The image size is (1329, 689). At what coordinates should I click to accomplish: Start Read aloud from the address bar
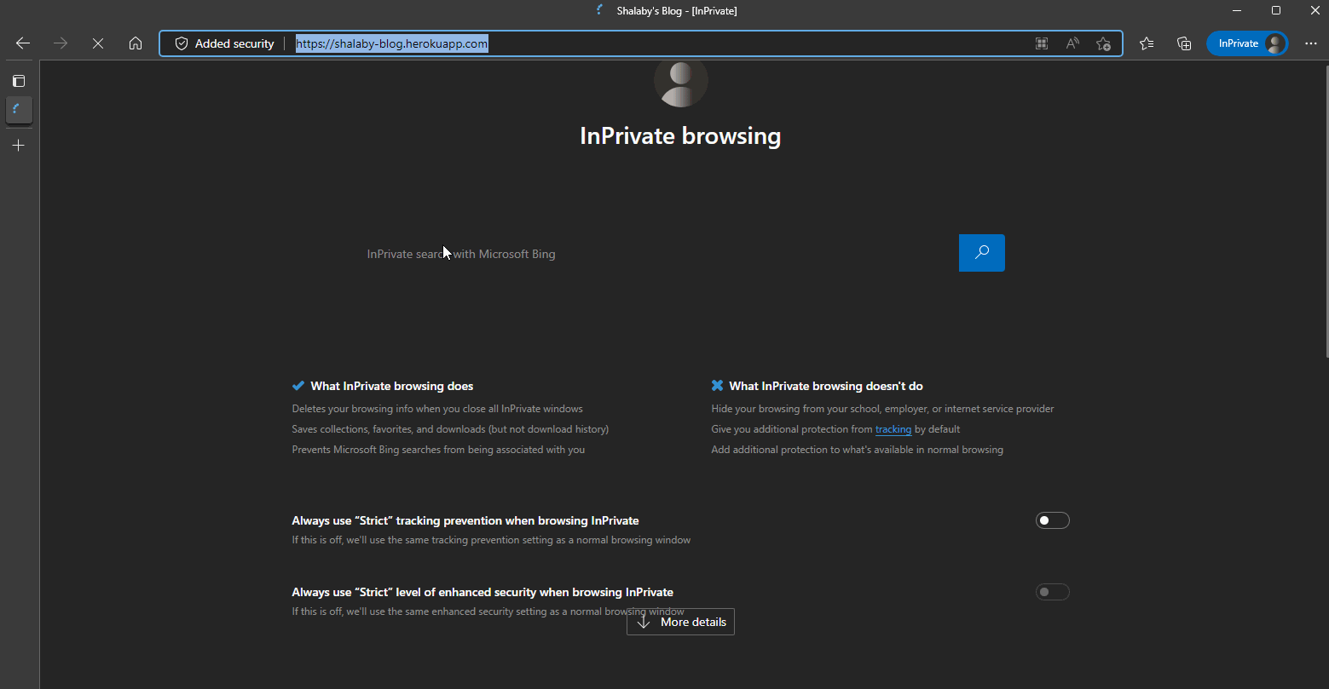(1072, 43)
